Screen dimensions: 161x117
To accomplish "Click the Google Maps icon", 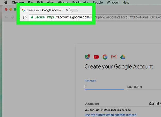I will tap(87, 57).
